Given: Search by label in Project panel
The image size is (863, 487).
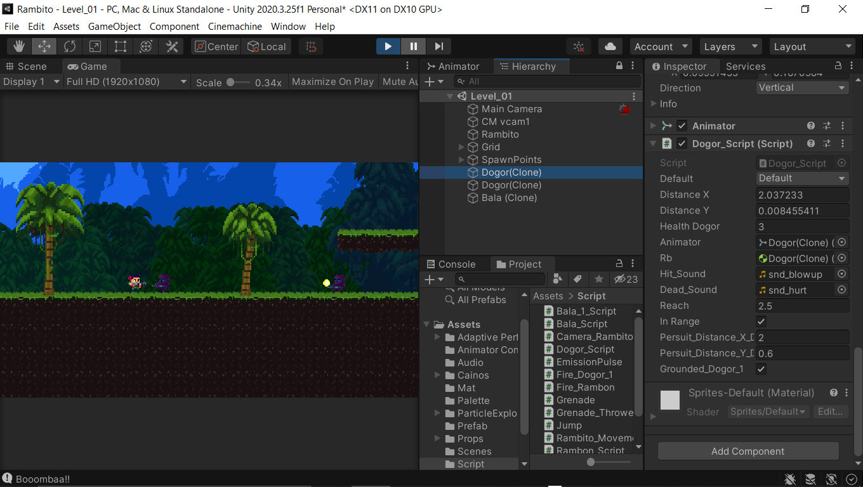Looking at the screenshot, I should [577, 279].
